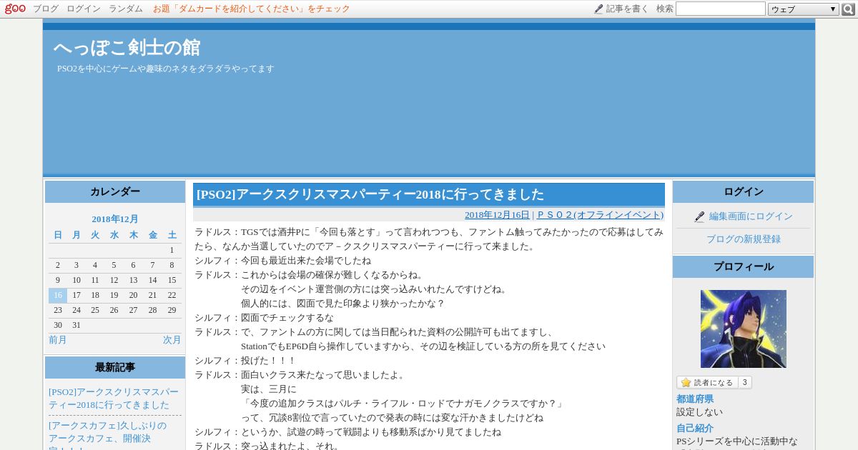
Task: Go to 前月 in calendar
Action: (58, 340)
